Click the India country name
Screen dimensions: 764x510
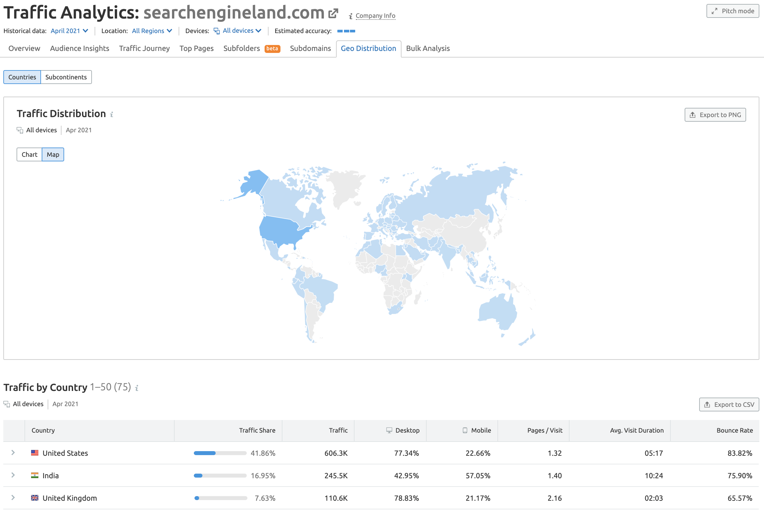[x=51, y=476]
